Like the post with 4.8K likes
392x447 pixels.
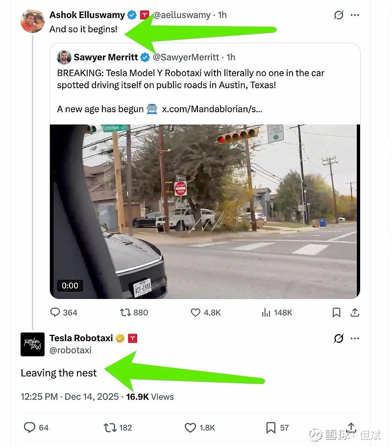pos(196,312)
